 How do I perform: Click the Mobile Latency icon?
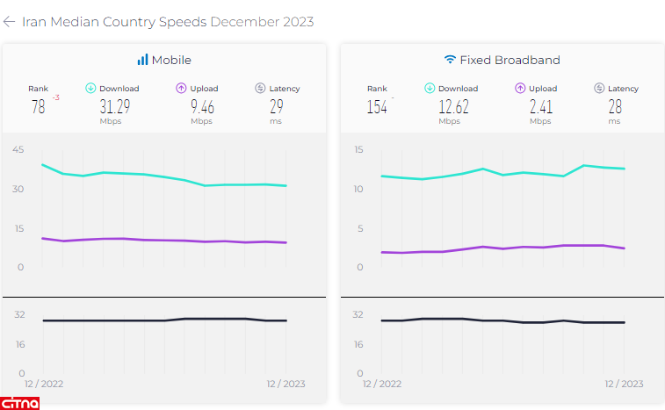pyautogui.click(x=260, y=88)
